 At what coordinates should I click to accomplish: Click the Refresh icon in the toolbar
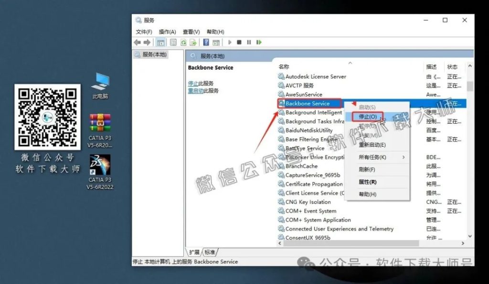[x=183, y=42]
